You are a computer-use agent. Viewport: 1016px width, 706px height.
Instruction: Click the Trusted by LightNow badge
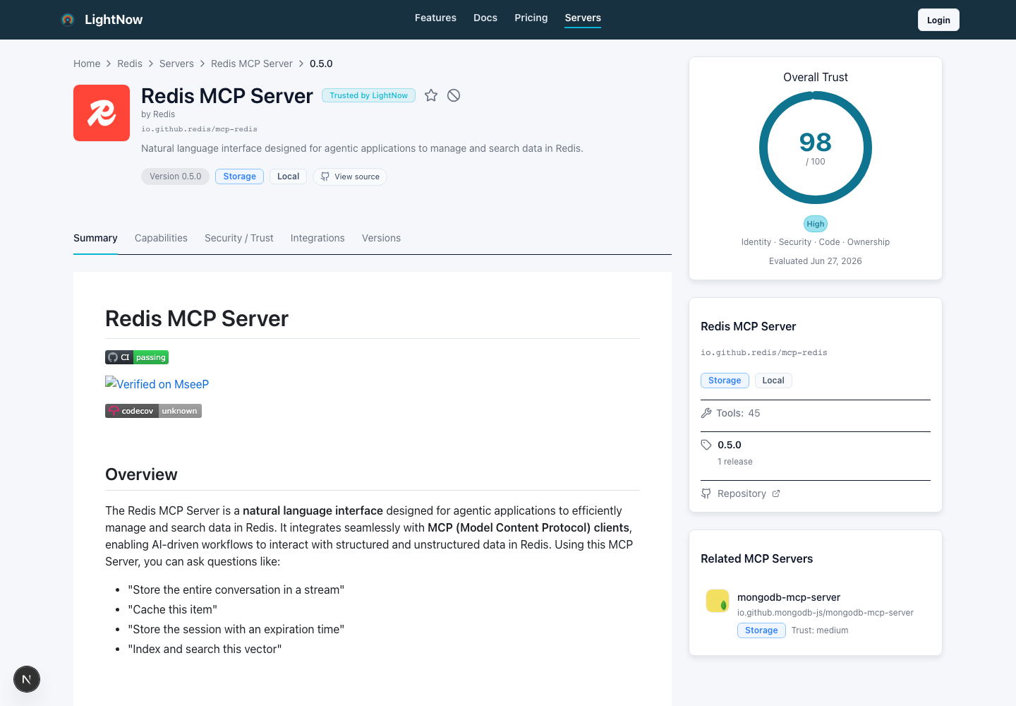click(x=368, y=95)
